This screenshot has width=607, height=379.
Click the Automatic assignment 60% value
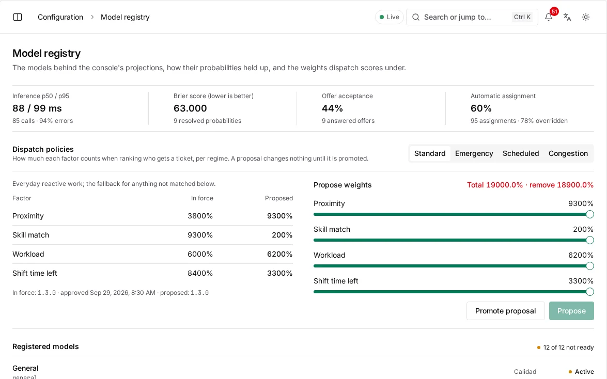coord(481,108)
